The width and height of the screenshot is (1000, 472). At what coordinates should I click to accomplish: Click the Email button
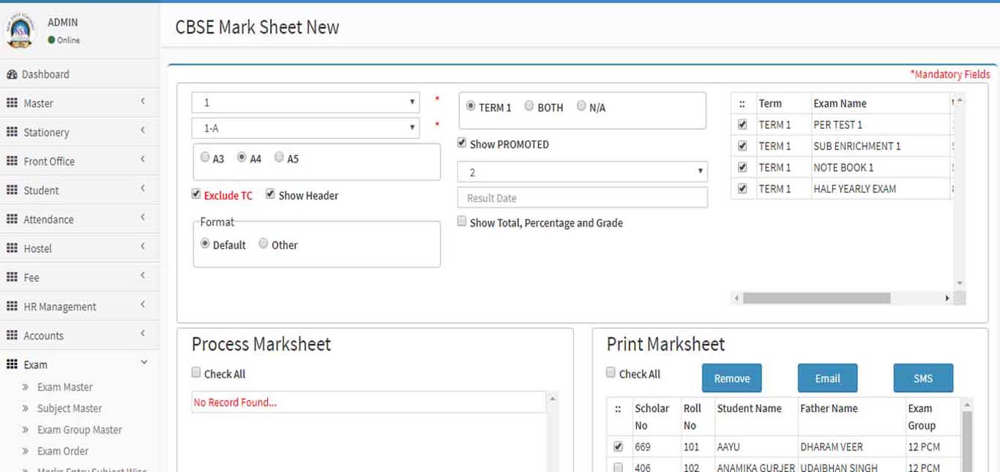click(x=827, y=378)
